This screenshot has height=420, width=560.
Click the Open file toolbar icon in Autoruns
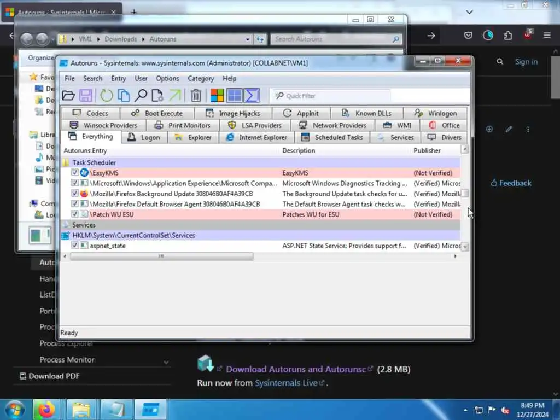(68, 96)
